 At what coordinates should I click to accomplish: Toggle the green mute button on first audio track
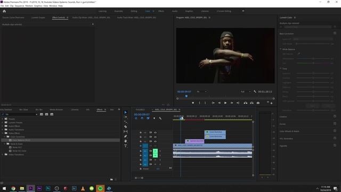point(155,151)
